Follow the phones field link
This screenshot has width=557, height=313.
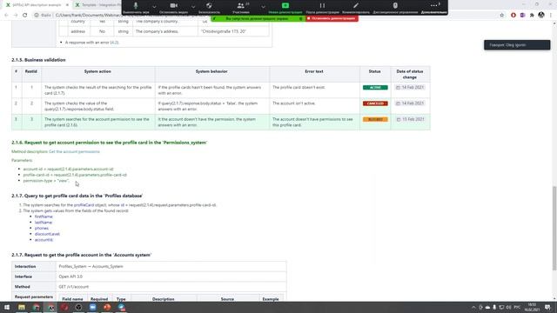click(x=42, y=228)
